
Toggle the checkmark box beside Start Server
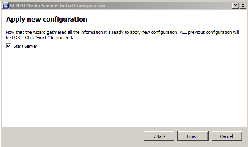pyautogui.click(x=9, y=46)
